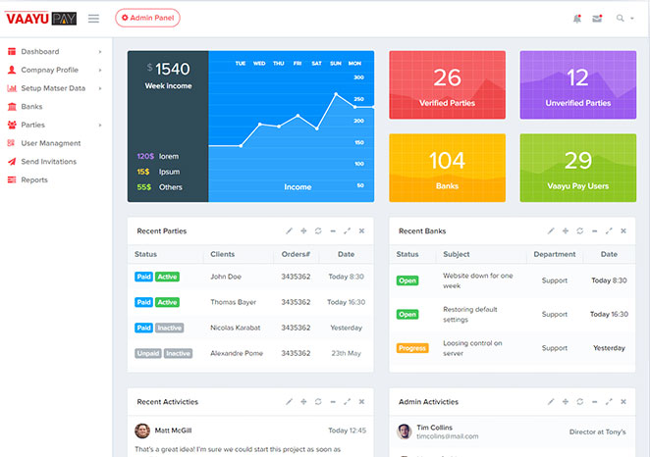Image resolution: width=650 pixels, height=457 pixels.
Task: Expand the Setup Master Data menu
Action: [x=53, y=88]
